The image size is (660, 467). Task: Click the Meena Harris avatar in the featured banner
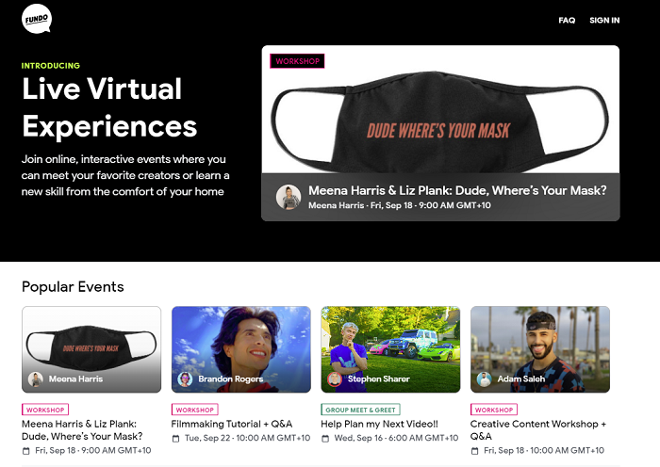point(289,197)
